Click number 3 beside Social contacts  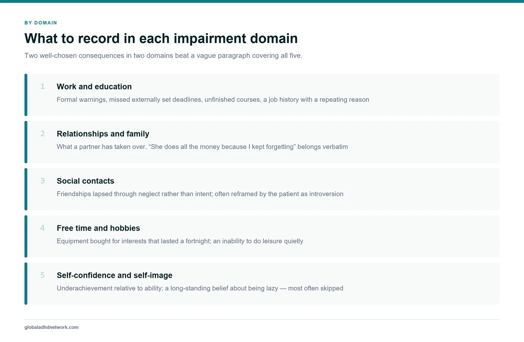pyautogui.click(x=42, y=181)
